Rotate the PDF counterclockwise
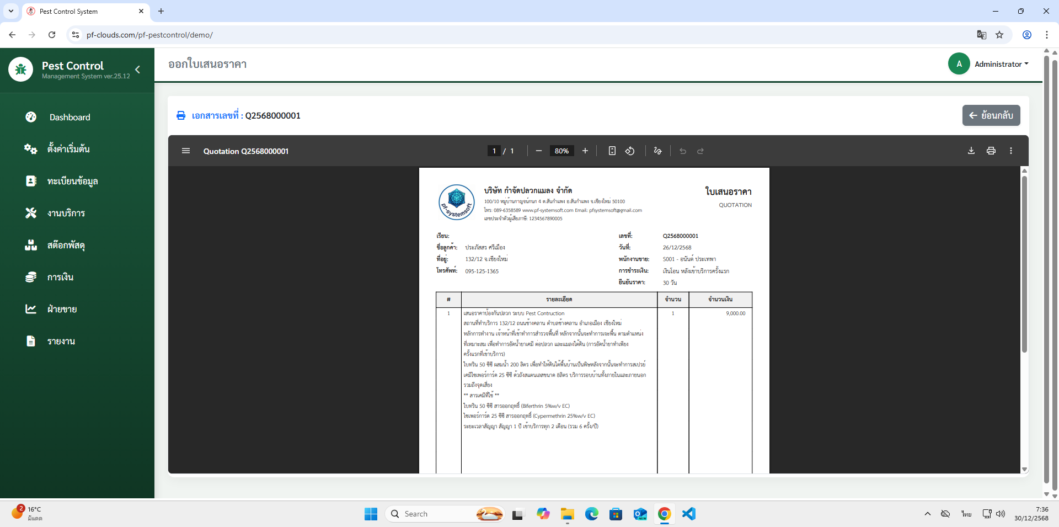 pyautogui.click(x=630, y=151)
